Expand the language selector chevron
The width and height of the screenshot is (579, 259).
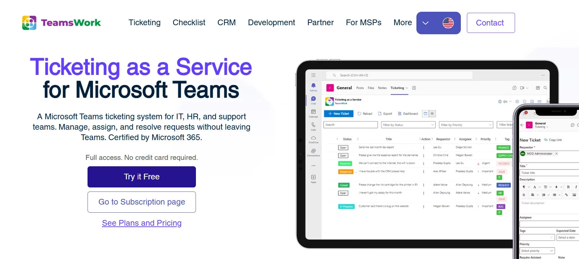[425, 23]
